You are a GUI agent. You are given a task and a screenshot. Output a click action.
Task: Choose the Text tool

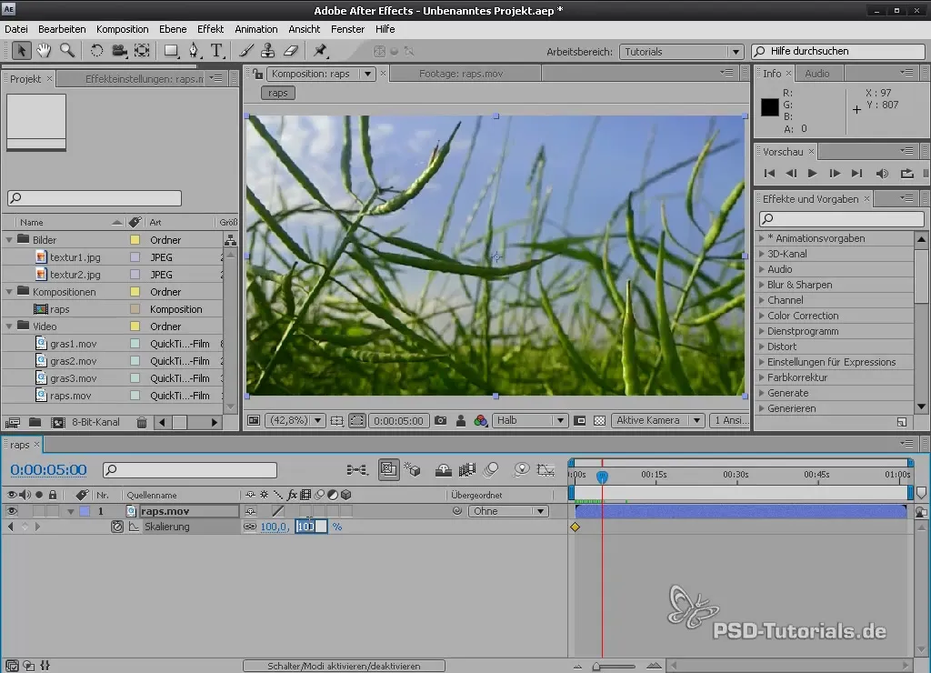[216, 51]
